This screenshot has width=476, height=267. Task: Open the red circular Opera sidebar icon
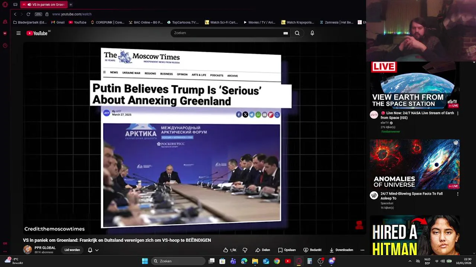5,33
